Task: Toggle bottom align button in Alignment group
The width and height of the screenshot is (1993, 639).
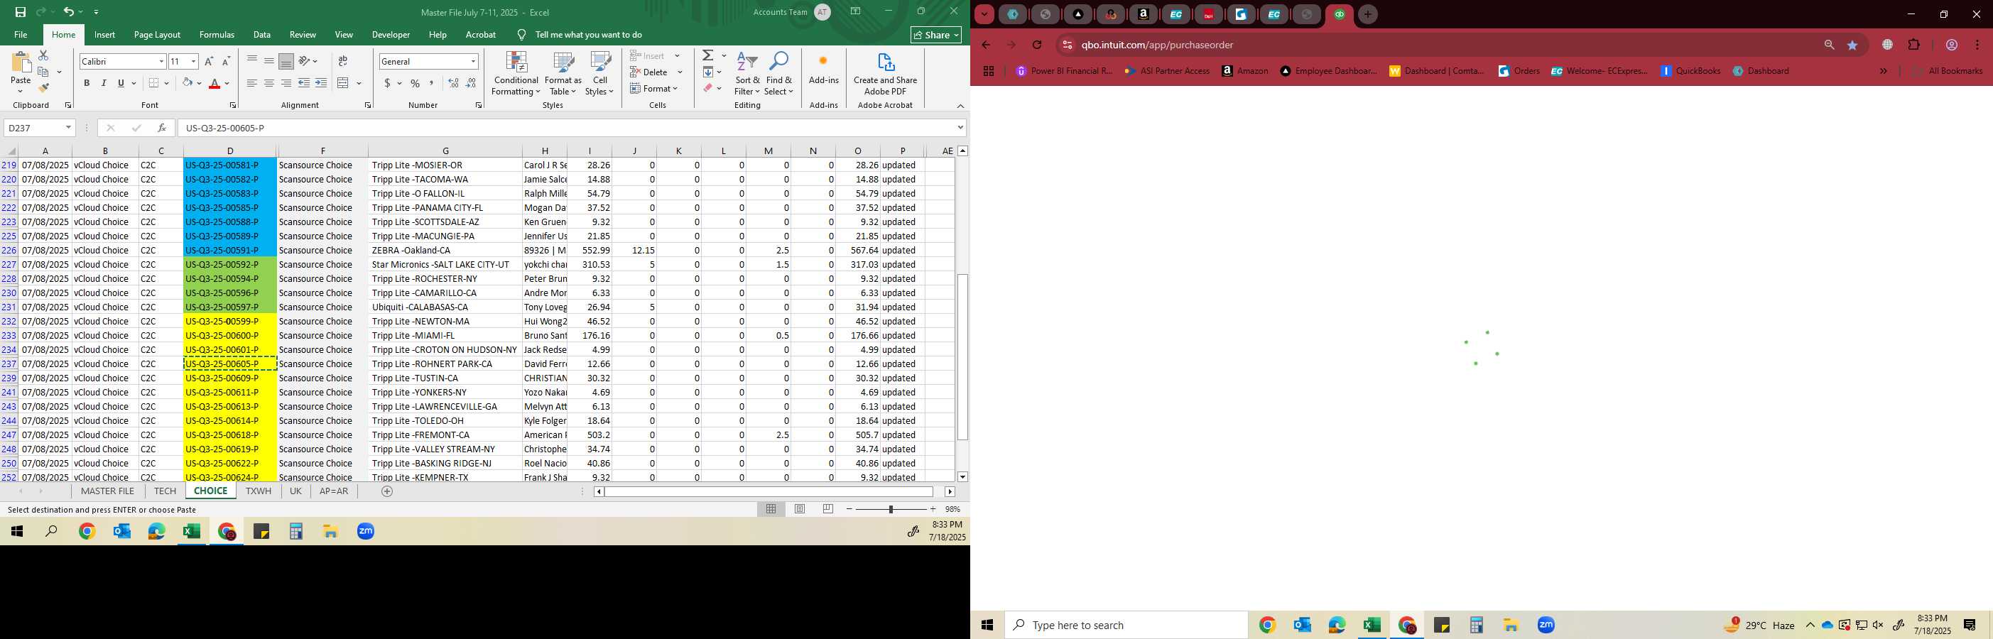Action: tap(286, 61)
